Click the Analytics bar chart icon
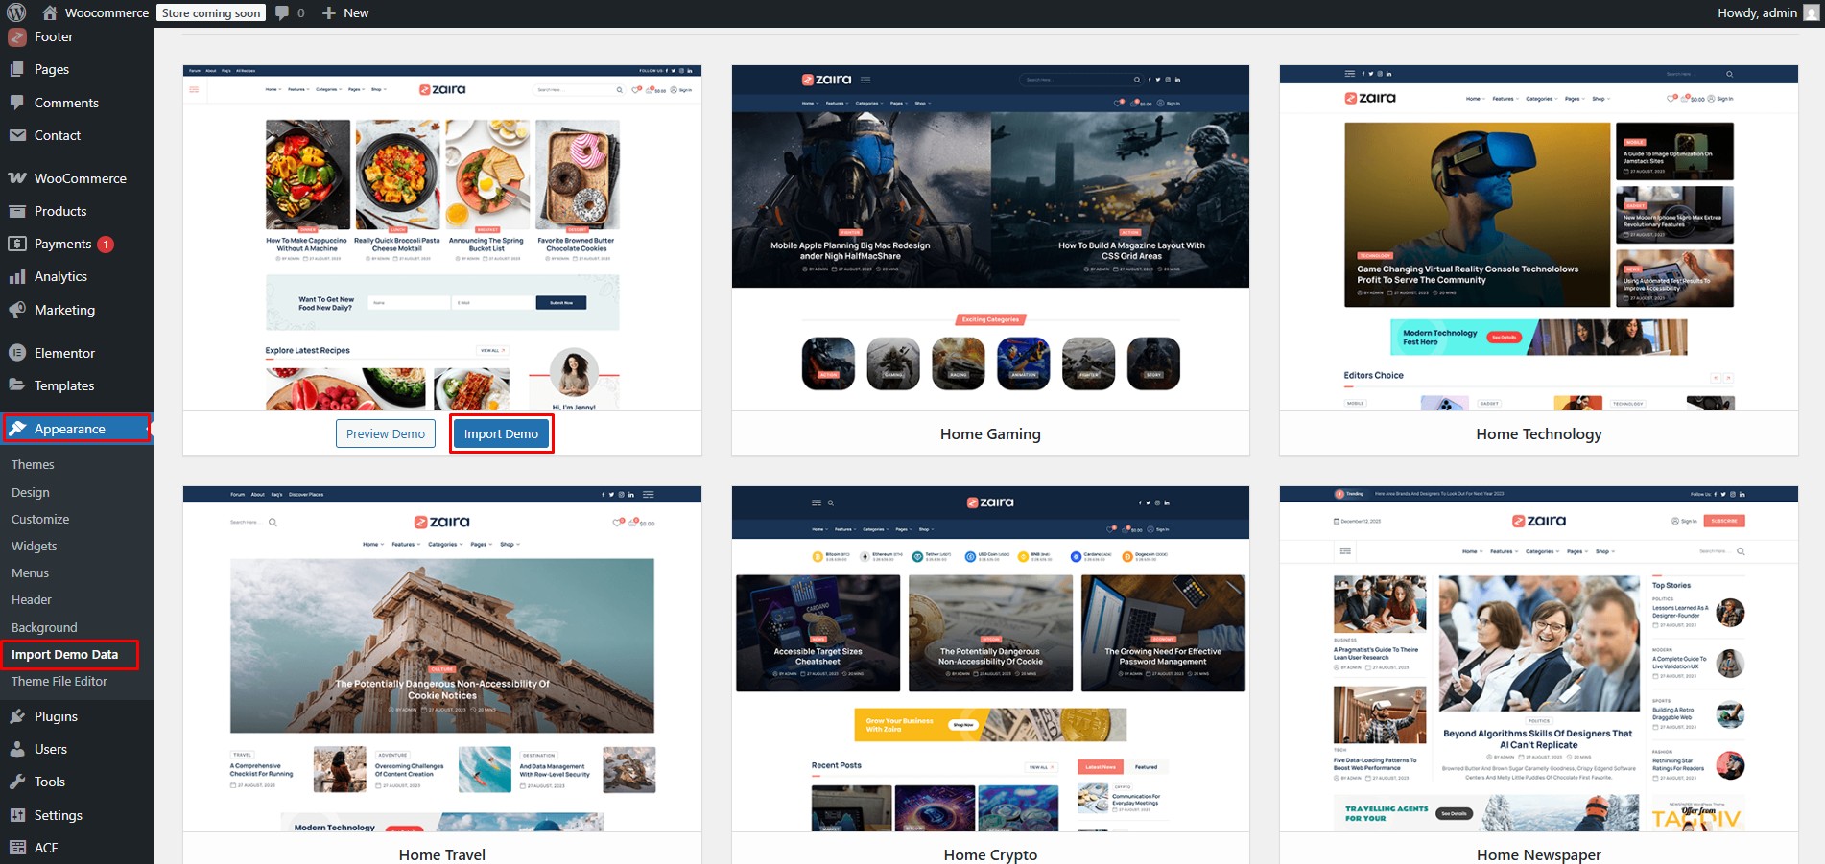The height and width of the screenshot is (864, 1825). point(16,276)
